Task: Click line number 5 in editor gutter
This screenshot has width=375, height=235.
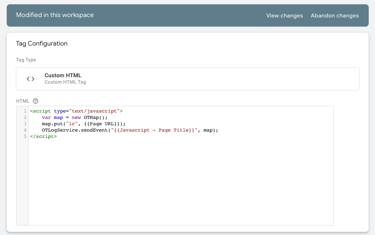Action: pyautogui.click(x=25, y=136)
